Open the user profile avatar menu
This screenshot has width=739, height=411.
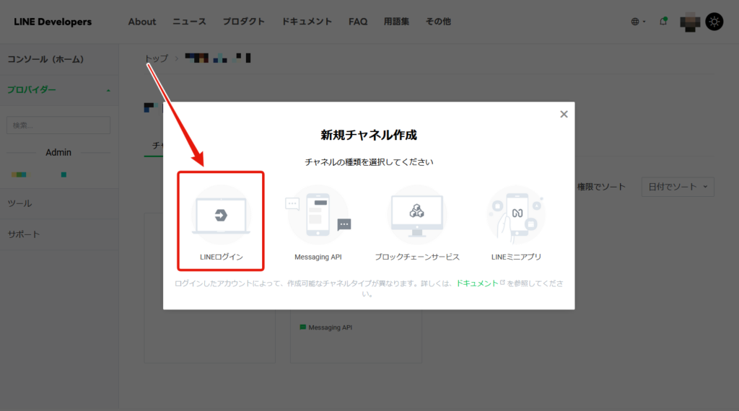coord(690,22)
